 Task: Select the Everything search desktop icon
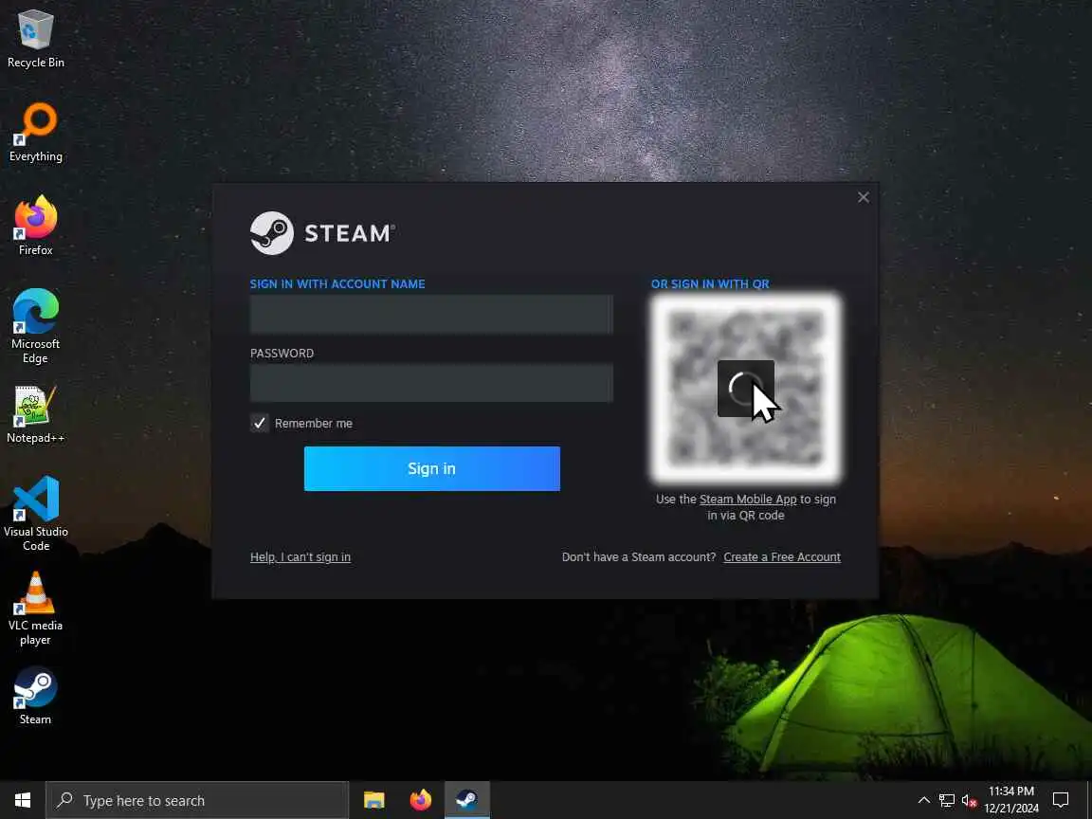click(35, 133)
